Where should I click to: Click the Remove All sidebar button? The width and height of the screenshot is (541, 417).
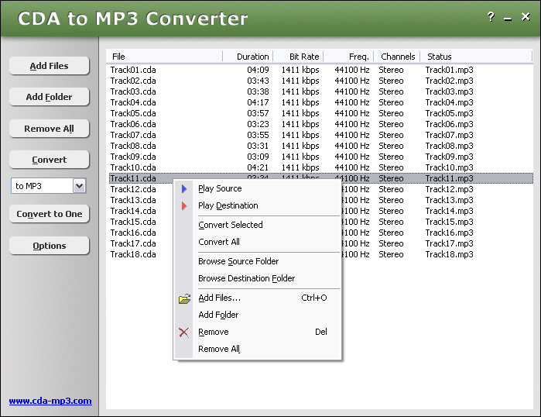pyautogui.click(x=49, y=129)
